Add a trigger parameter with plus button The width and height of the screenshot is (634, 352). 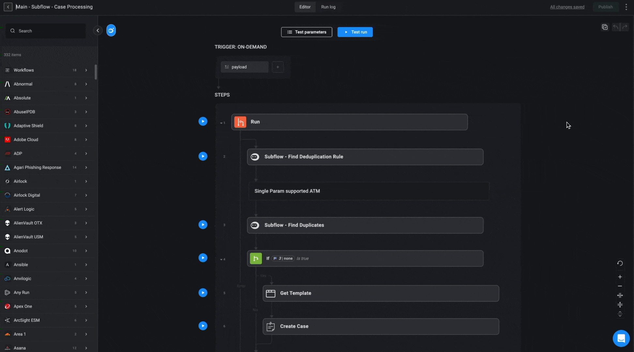[x=278, y=67]
